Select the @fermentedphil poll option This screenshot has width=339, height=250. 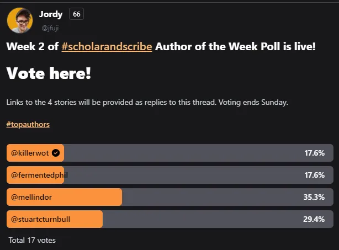click(170, 175)
